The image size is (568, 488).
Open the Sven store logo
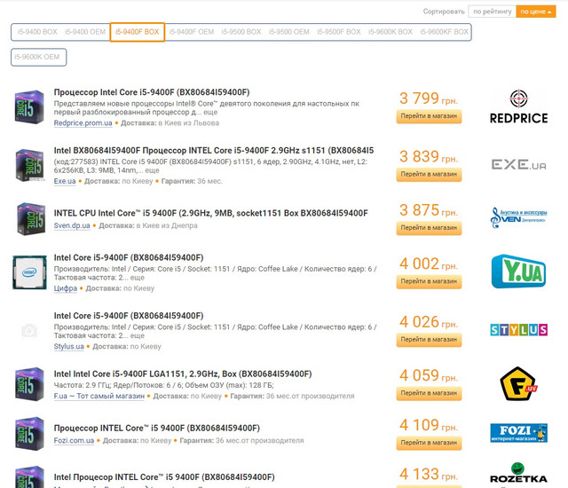coord(518,217)
